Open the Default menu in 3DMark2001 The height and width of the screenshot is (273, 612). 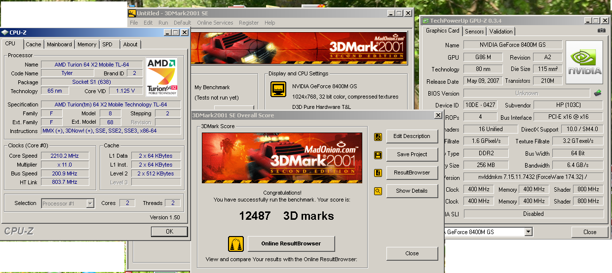tap(182, 23)
